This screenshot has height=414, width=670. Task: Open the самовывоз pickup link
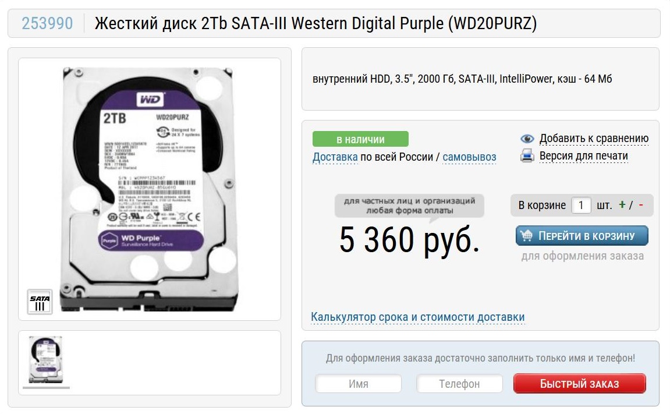click(x=469, y=157)
